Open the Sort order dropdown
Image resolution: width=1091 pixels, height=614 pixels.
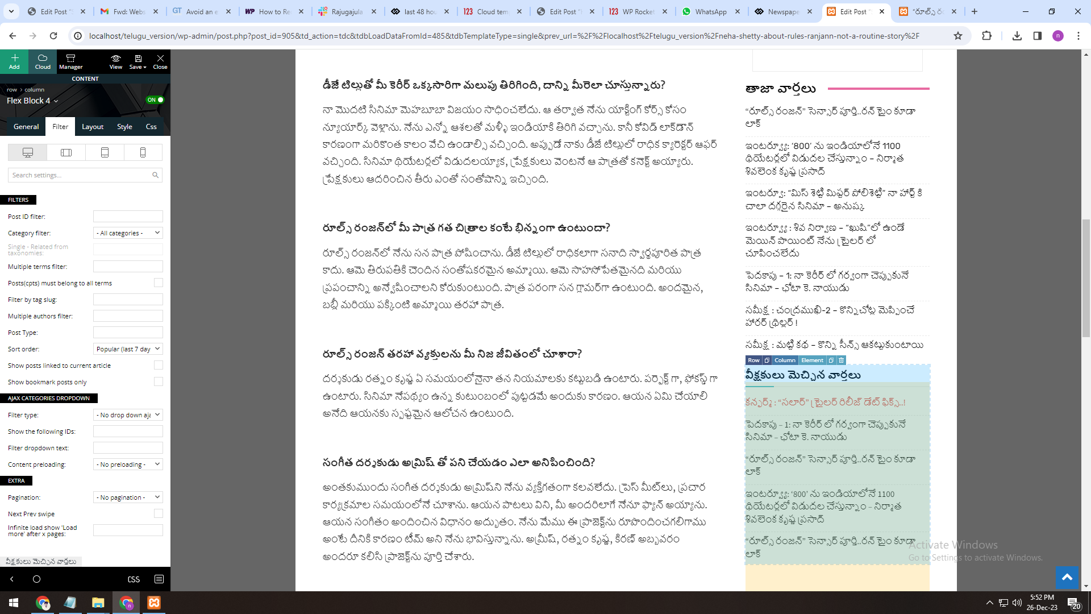coord(128,349)
